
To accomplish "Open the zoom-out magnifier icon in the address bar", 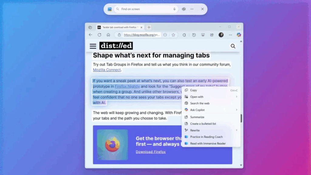I will tap(165, 35).
